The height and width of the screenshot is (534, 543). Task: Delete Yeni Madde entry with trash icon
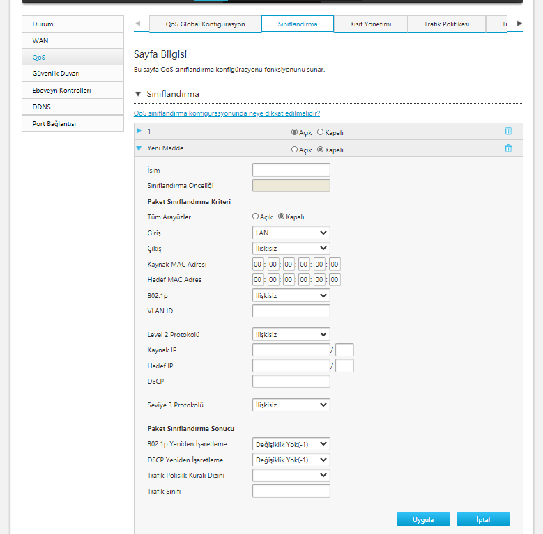coord(508,148)
